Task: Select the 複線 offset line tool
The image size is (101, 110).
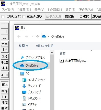Action: tap(5, 91)
